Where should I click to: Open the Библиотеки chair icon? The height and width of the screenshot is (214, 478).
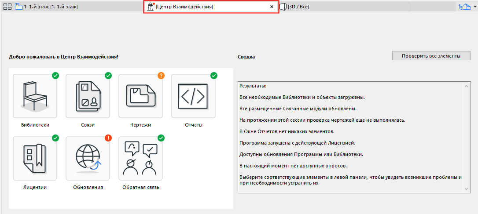pyautogui.click(x=35, y=96)
